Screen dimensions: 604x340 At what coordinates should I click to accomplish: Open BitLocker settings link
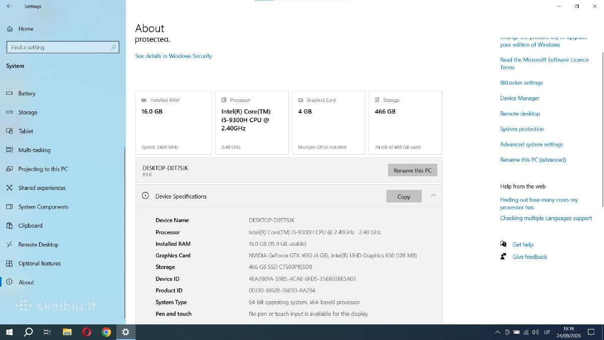521,83
